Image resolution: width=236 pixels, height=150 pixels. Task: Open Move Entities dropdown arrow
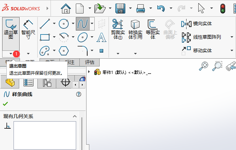coord(232,50)
